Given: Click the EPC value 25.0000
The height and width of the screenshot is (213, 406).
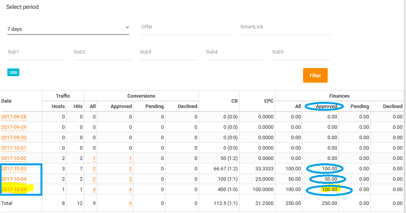Looking at the screenshot, I should (264, 179).
